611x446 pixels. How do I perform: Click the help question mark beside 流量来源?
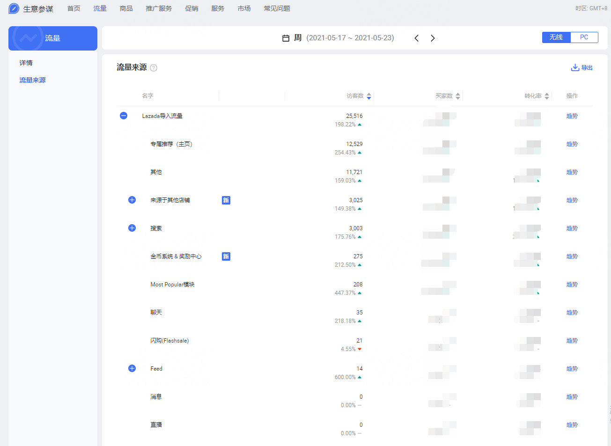tap(154, 68)
